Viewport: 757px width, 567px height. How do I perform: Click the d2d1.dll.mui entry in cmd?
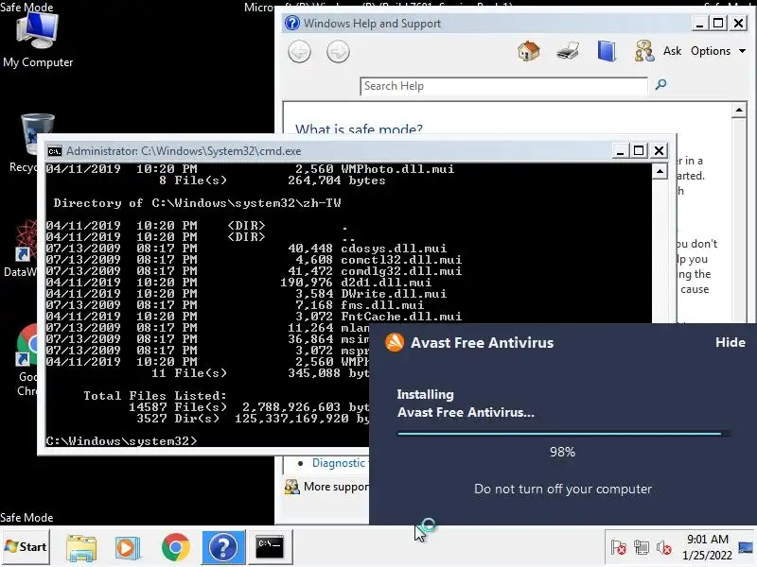coord(386,282)
